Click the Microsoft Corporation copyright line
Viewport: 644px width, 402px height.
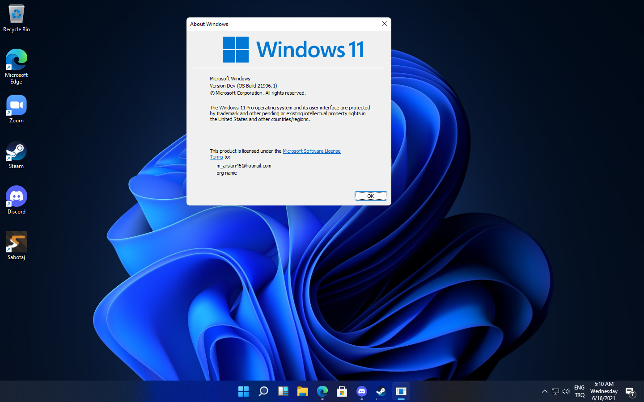click(x=258, y=93)
